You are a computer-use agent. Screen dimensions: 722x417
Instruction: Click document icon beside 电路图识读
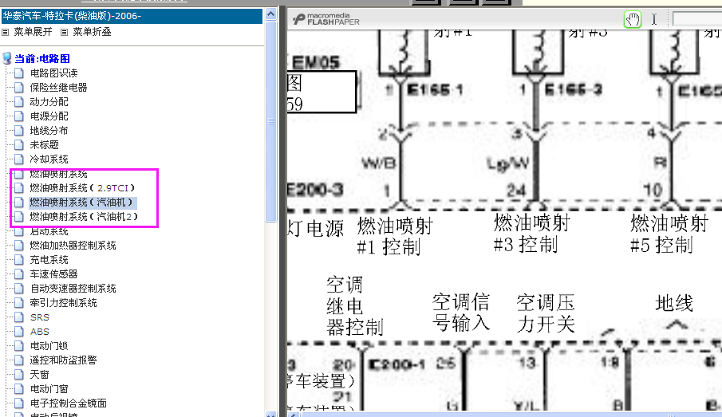pyautogui.click(x=19, y=73)
